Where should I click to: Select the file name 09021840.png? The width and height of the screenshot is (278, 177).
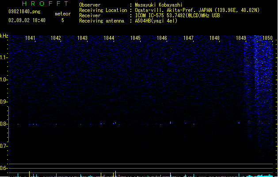click(24, 12)
